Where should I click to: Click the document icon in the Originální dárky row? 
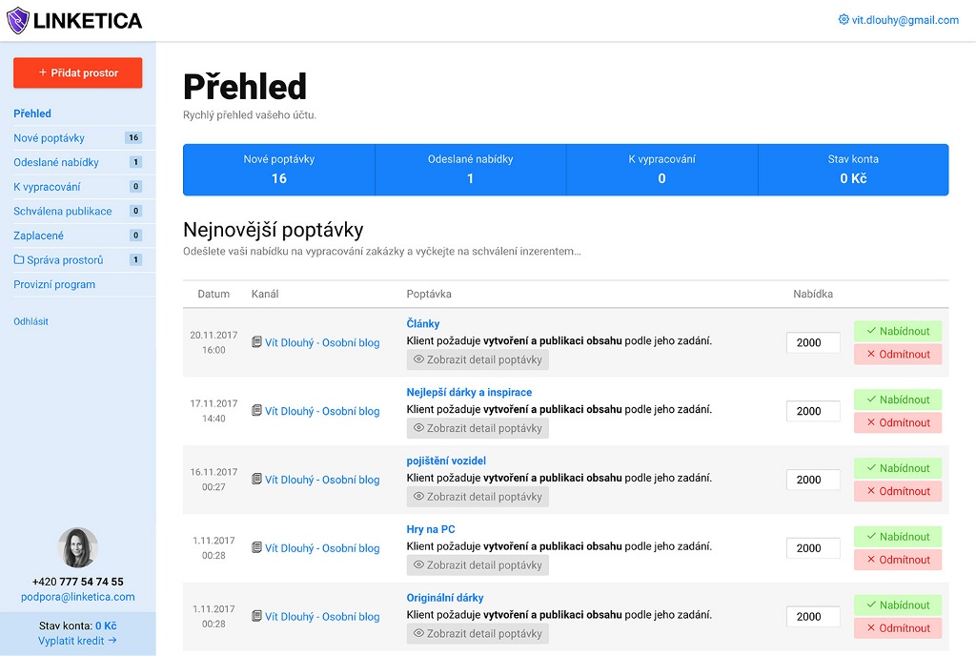pyautogui.click(x=256, y=616)
